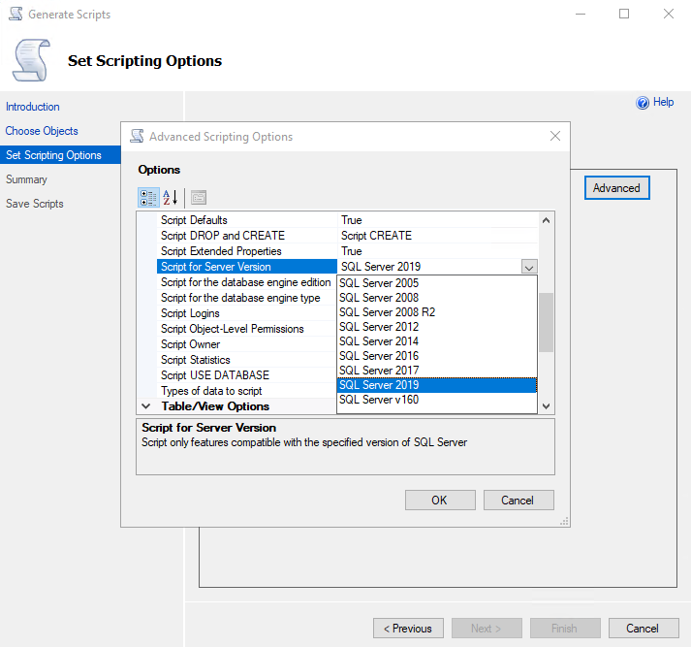Click Script Extended Properties True value

[438, 251]
